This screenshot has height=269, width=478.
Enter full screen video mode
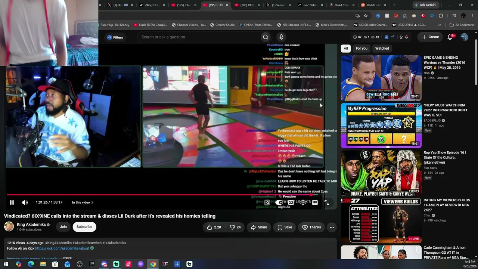pyautogui.click(x=327, y=202)
